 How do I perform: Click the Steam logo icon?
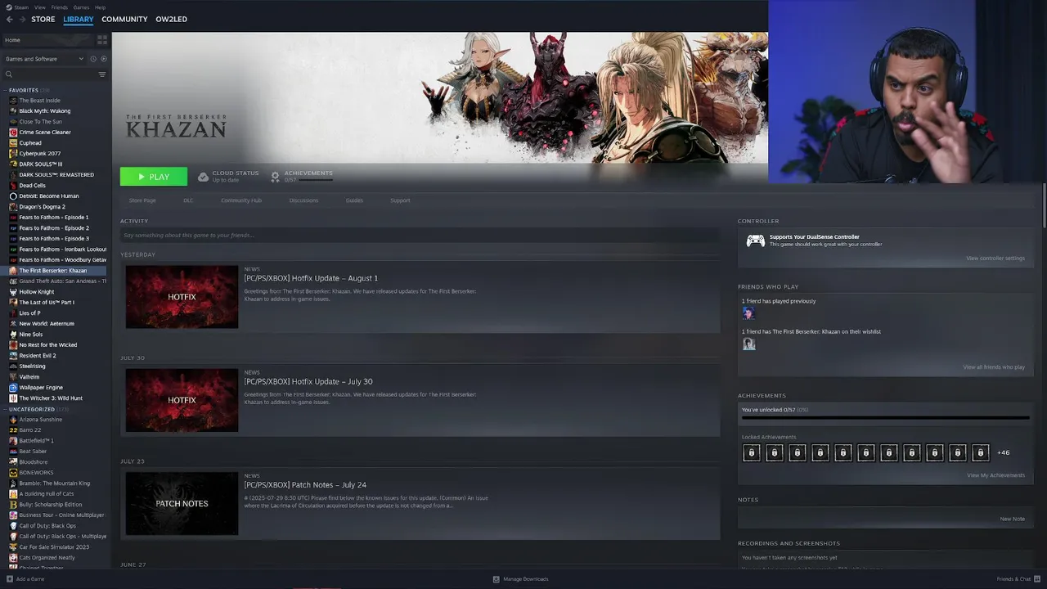pyautogui.click(x=9, y=7)
